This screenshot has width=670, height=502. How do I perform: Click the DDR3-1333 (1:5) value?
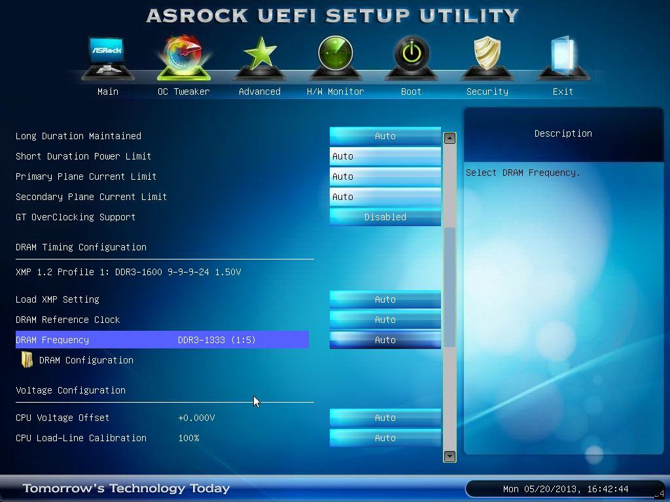(217, 340)
